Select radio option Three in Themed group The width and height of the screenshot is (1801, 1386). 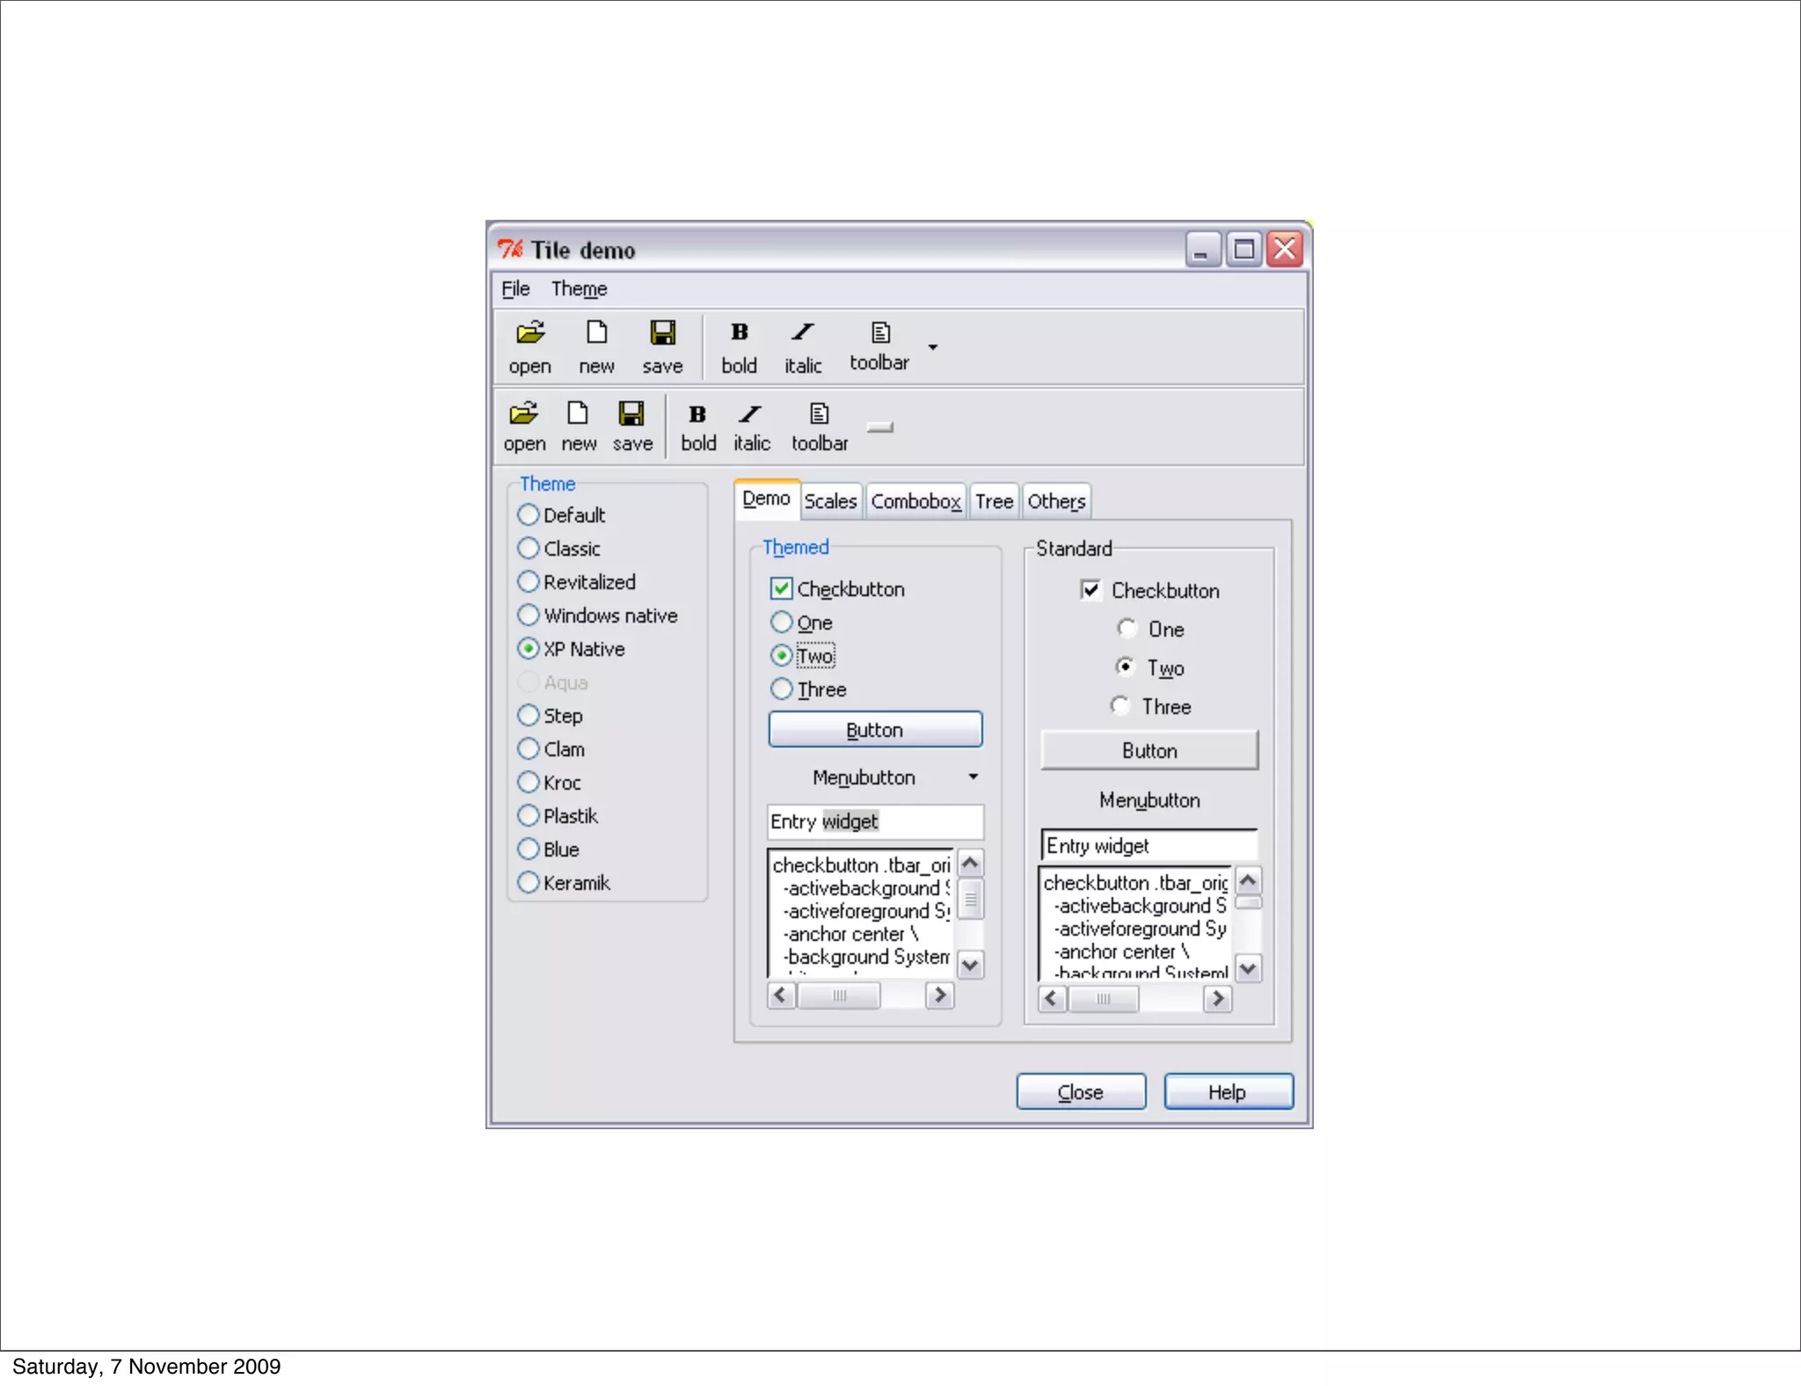(x=781, y=689)
